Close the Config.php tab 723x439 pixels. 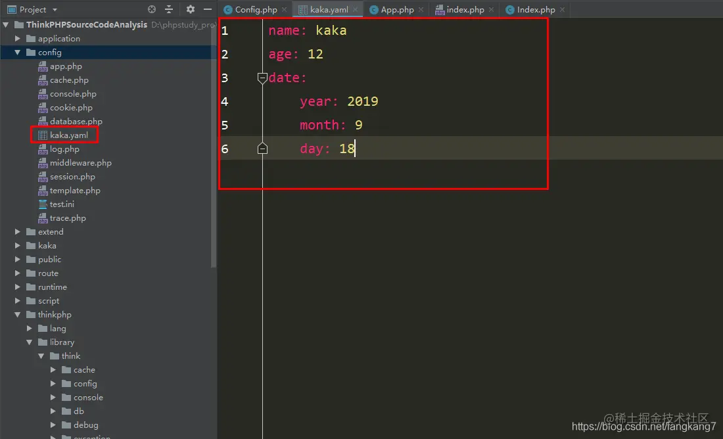pos(284,10)
